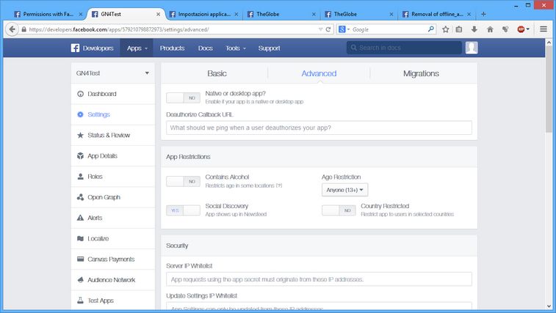Close the first TheGlobe tab
Image resolution: width=556 pixels, height=313 pixels.
314,14
